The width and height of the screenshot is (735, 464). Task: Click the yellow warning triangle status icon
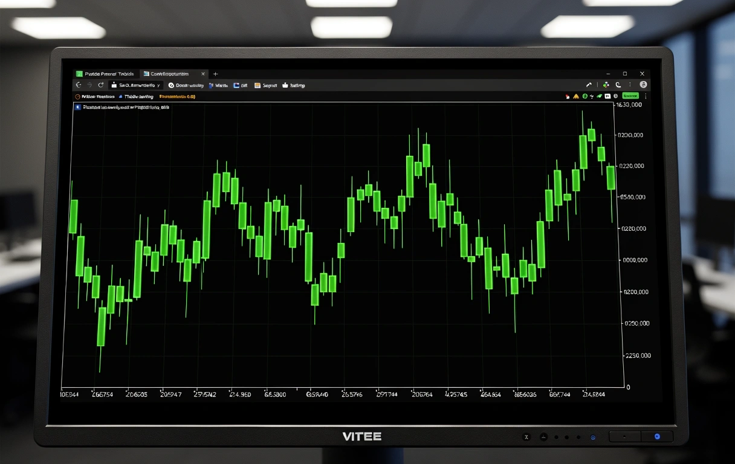(x=576, y=96)
